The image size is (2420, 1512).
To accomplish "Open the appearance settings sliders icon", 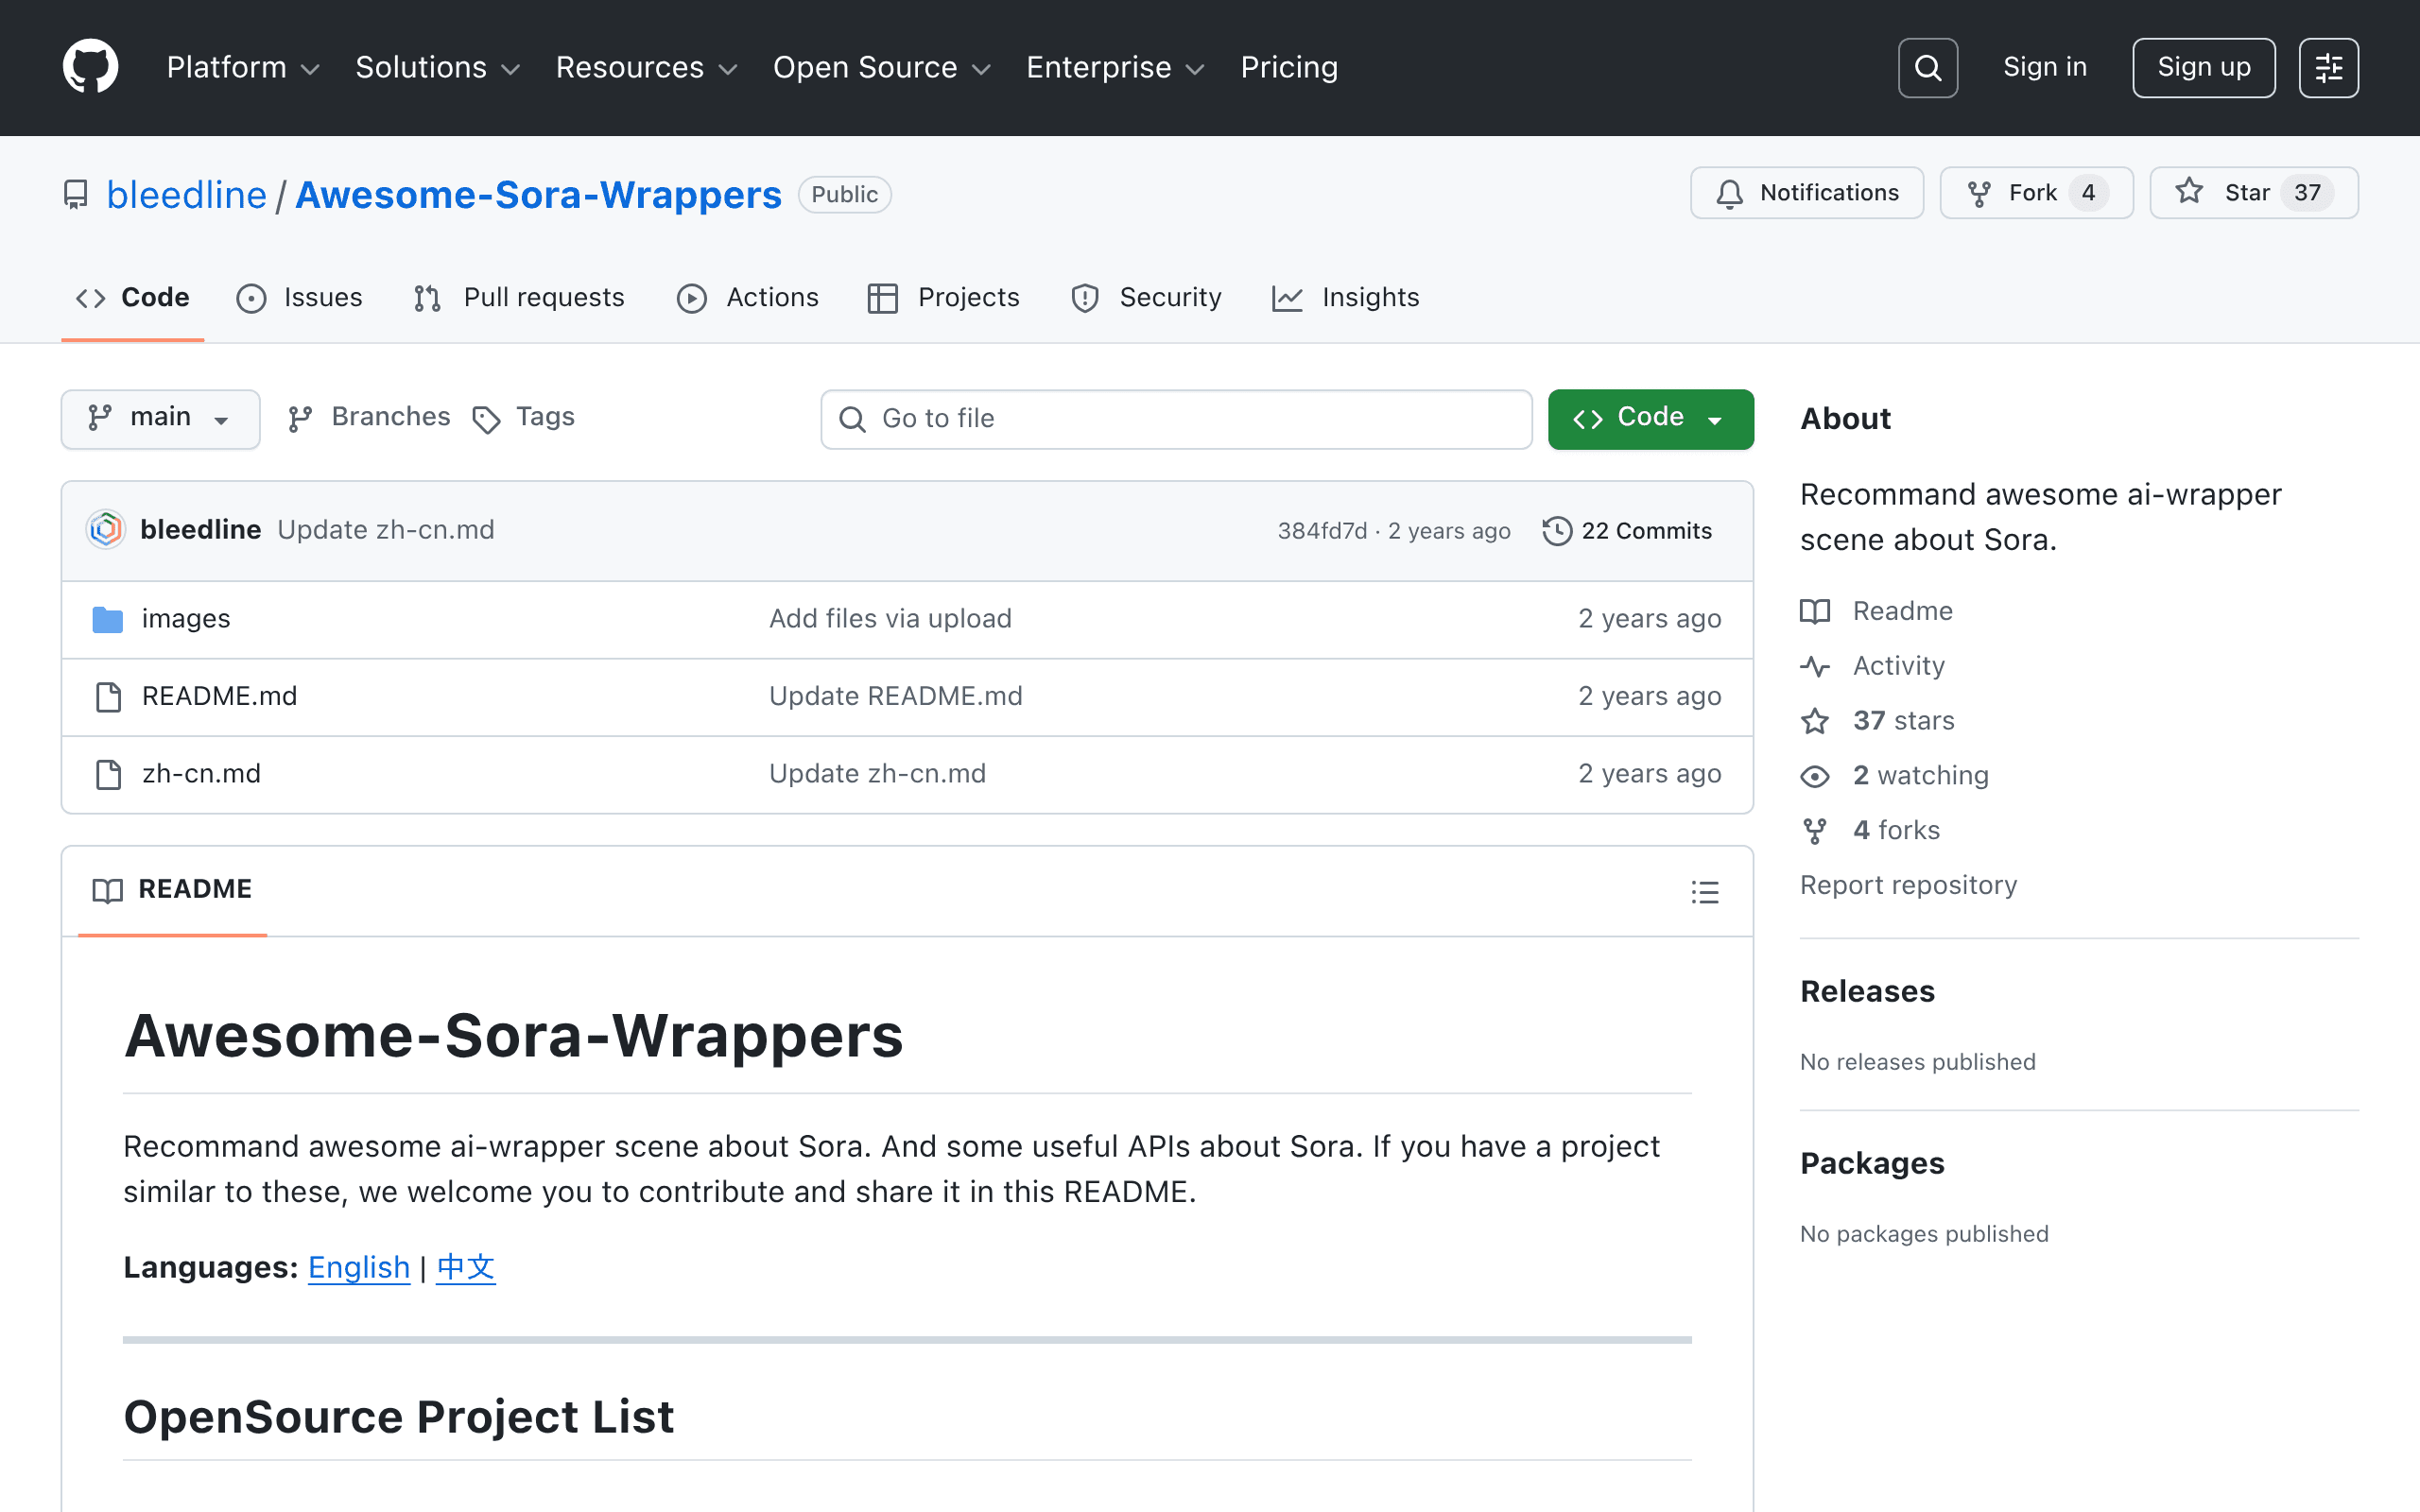I will pyautogui.click(x=2328, y=67).
